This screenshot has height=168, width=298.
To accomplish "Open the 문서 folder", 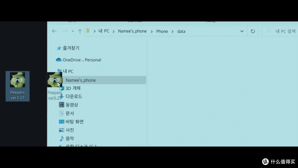I will coord(70,113).
